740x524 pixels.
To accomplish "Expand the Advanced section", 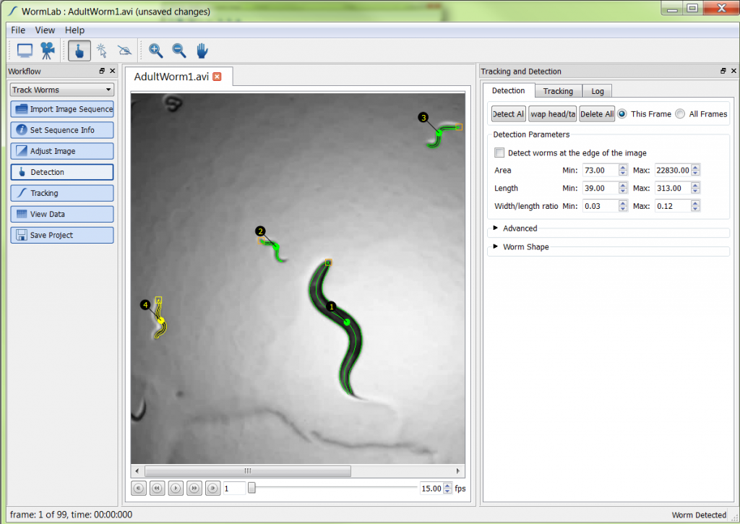I will [x=496, y=228].
